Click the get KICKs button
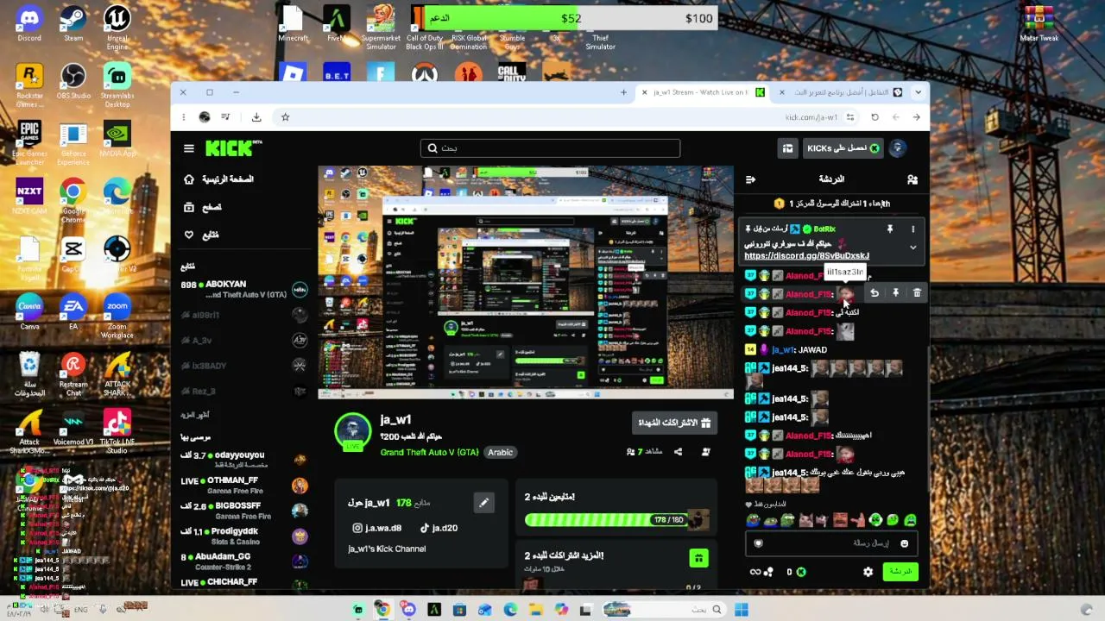 pyautogui.click(x=843, y=148)
